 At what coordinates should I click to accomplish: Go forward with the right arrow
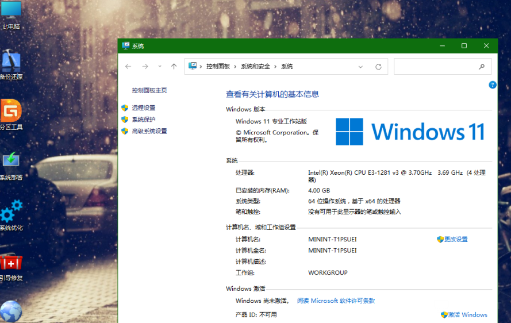145,67
